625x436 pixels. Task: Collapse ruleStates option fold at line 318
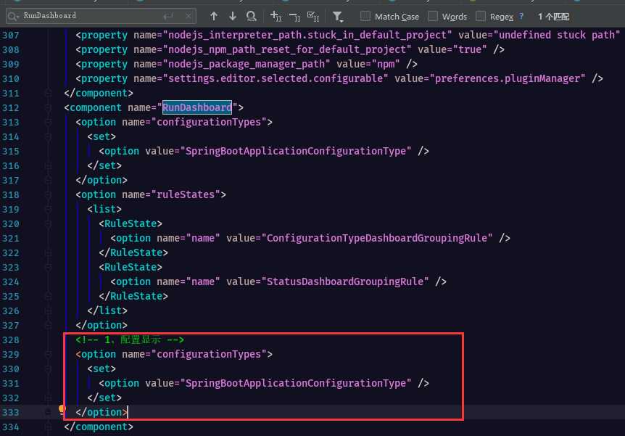(x=49, y=194)
